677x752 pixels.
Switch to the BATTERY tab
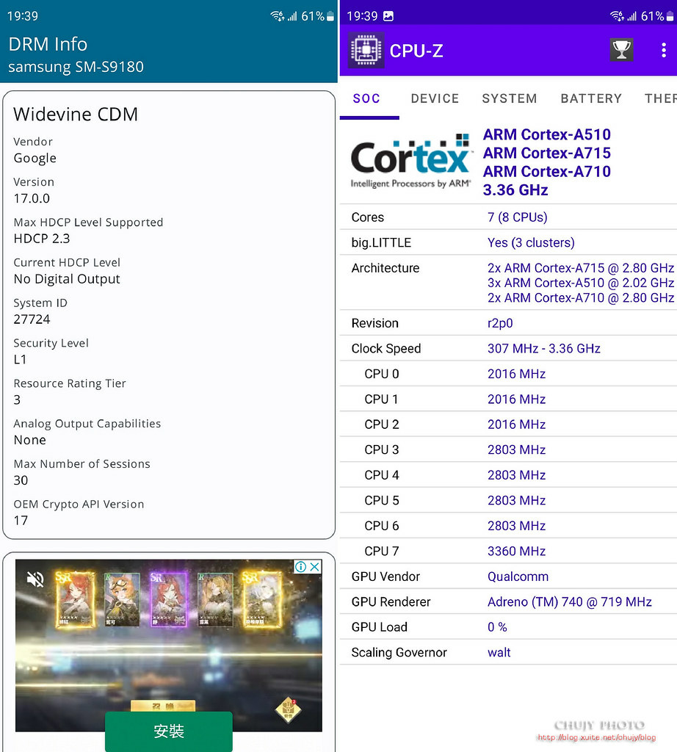591,99
